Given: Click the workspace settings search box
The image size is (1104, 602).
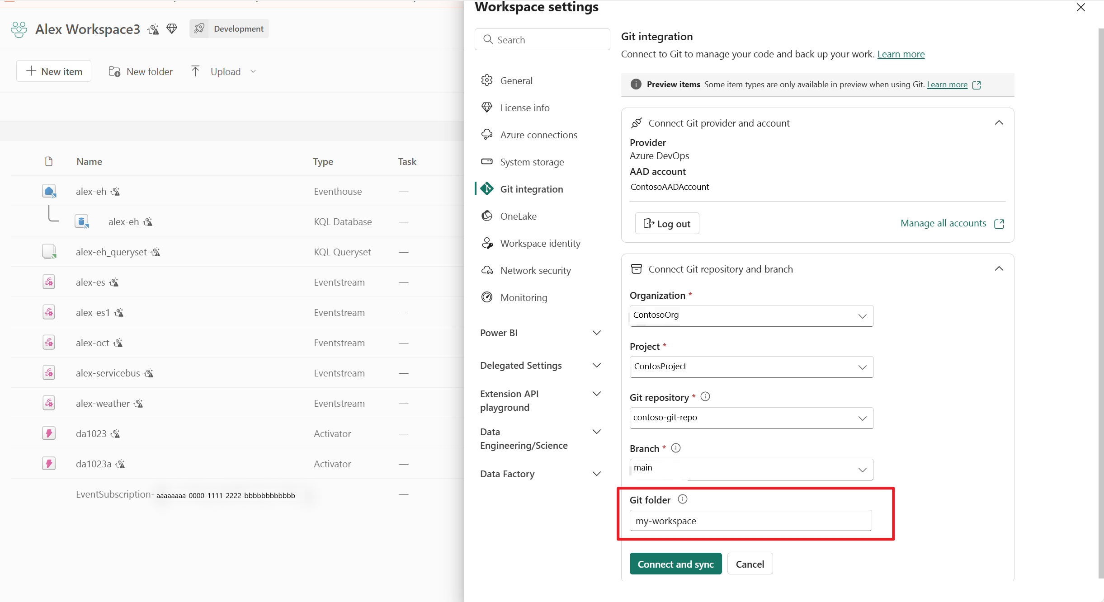Looking at the screenshot, I should tap(542, 40).
